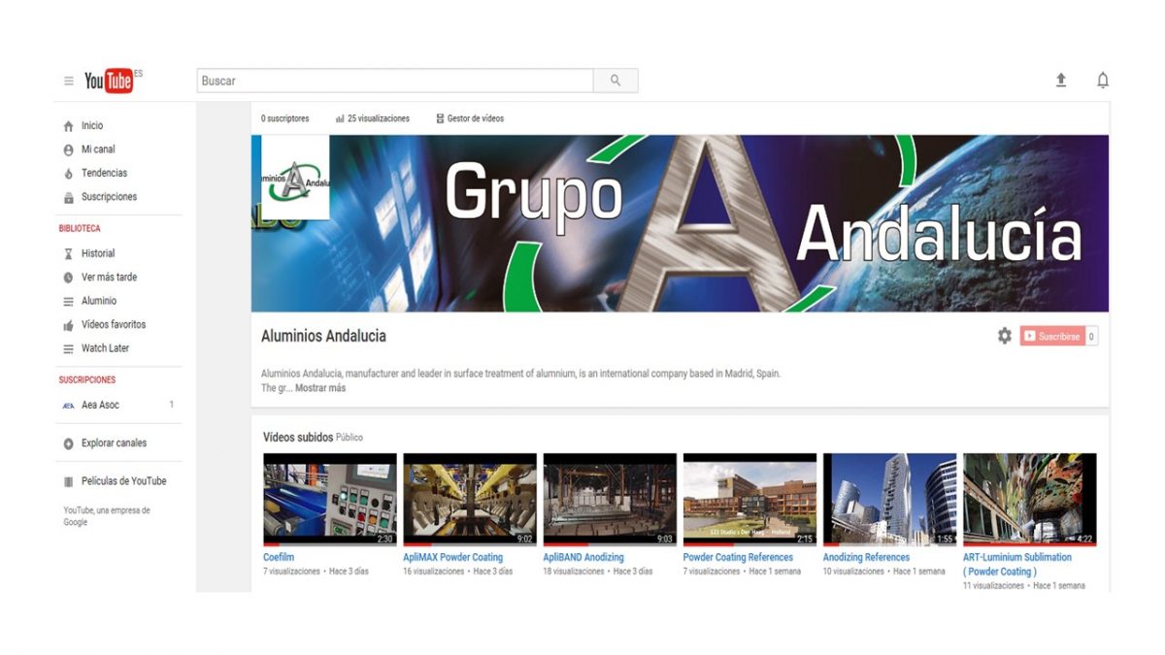Click the Público label beside Vídeos subidos

tap(349, 438)
